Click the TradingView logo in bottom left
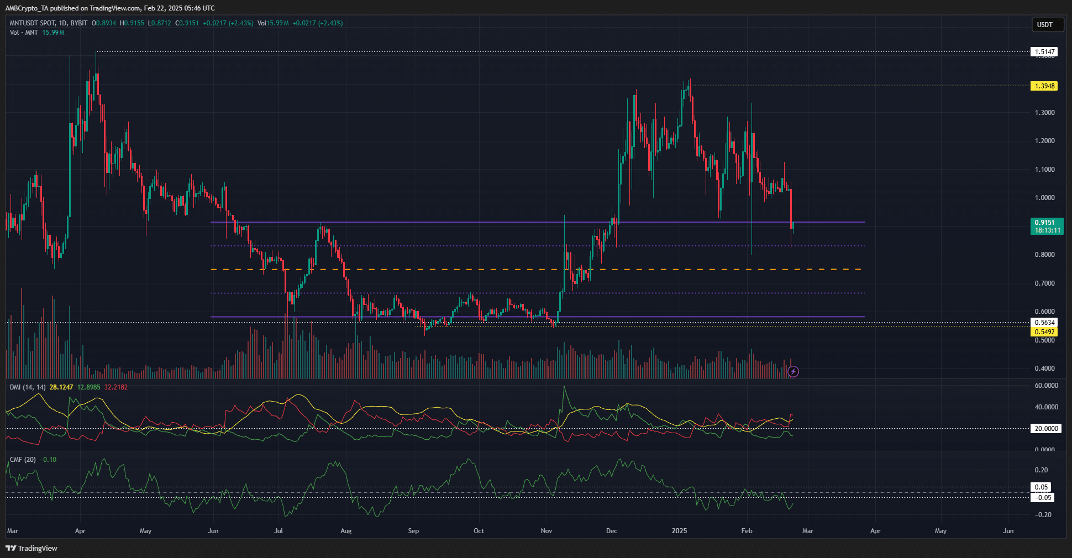This screenshot has height=558, width=1072. (31, 548)
